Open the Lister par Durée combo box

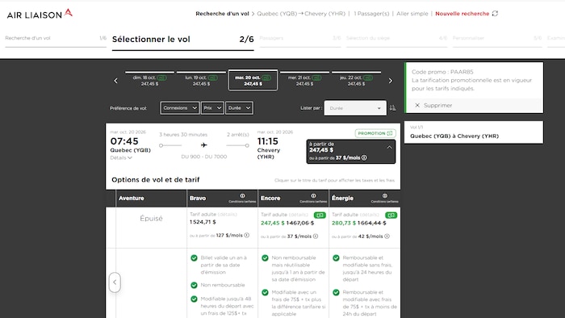(x=355, y=108)
